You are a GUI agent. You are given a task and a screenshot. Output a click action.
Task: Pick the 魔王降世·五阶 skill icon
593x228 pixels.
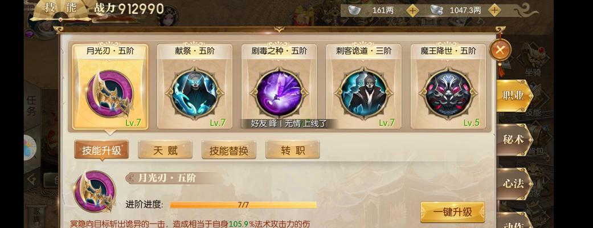448,93
